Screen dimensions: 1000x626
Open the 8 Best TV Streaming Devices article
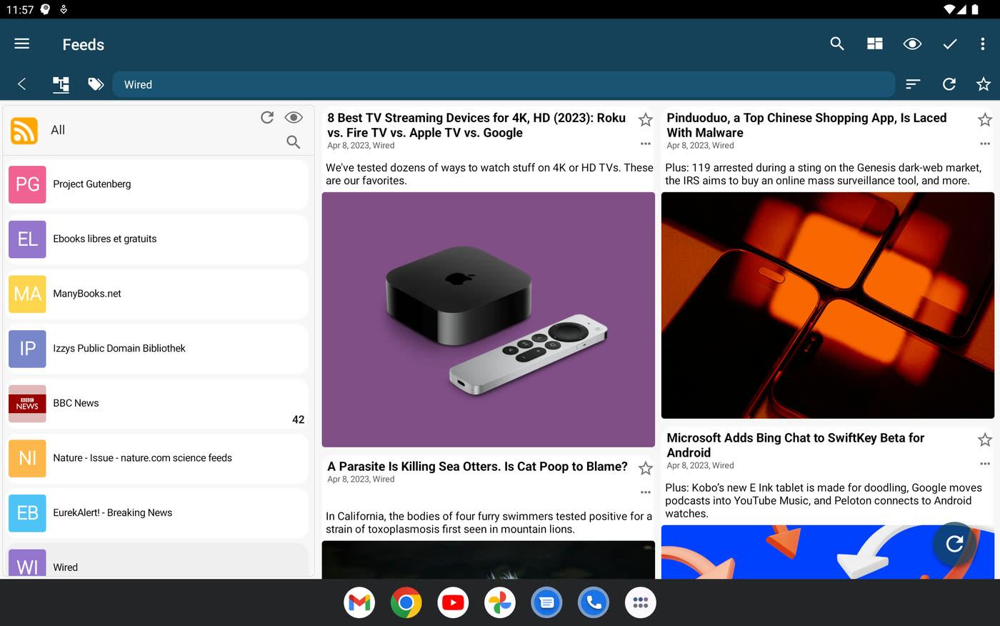point(476,125)
